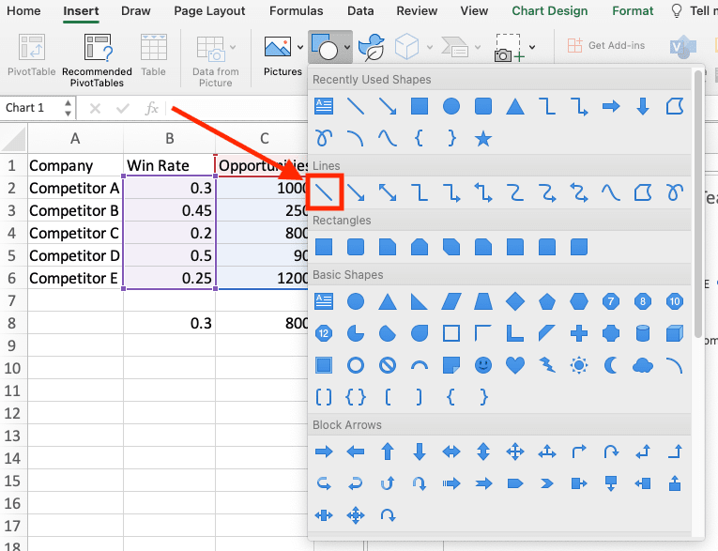Select the double-headed arrow line in Lines
Screen dimensions: 718x551
coord(388,193)
